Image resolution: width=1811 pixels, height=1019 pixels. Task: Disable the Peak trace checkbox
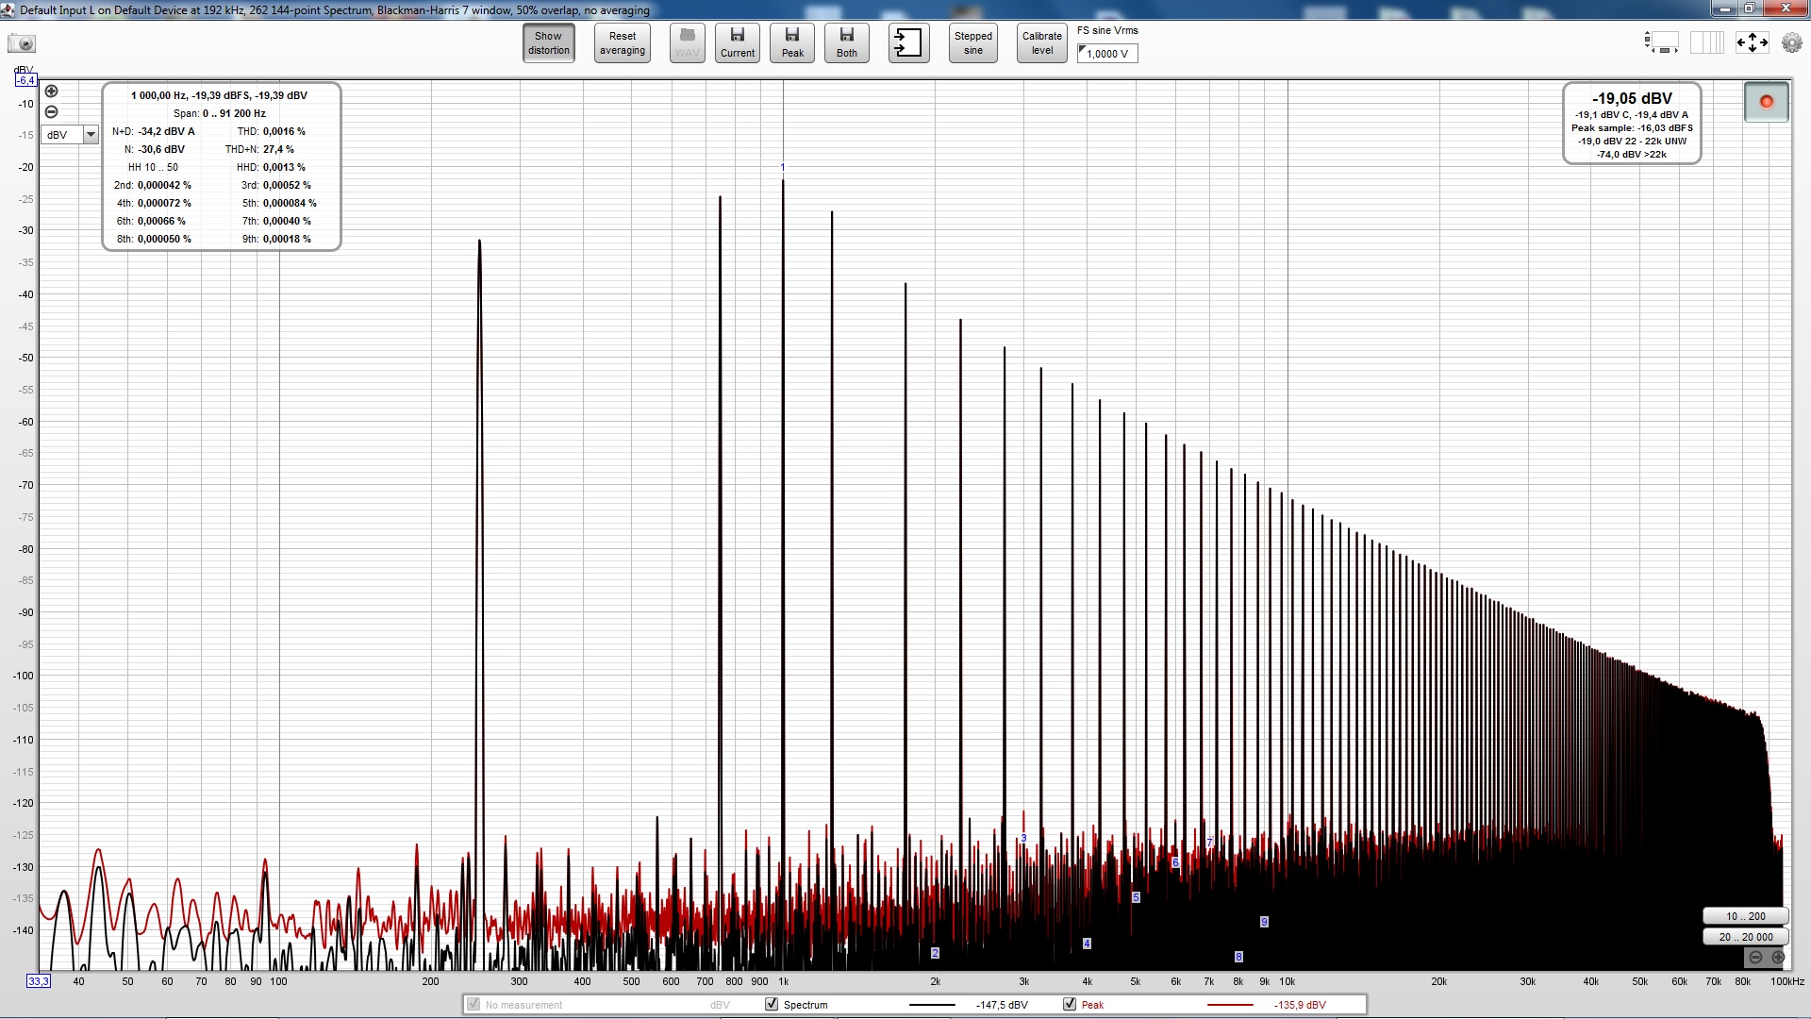(x=1070, y=1005)
